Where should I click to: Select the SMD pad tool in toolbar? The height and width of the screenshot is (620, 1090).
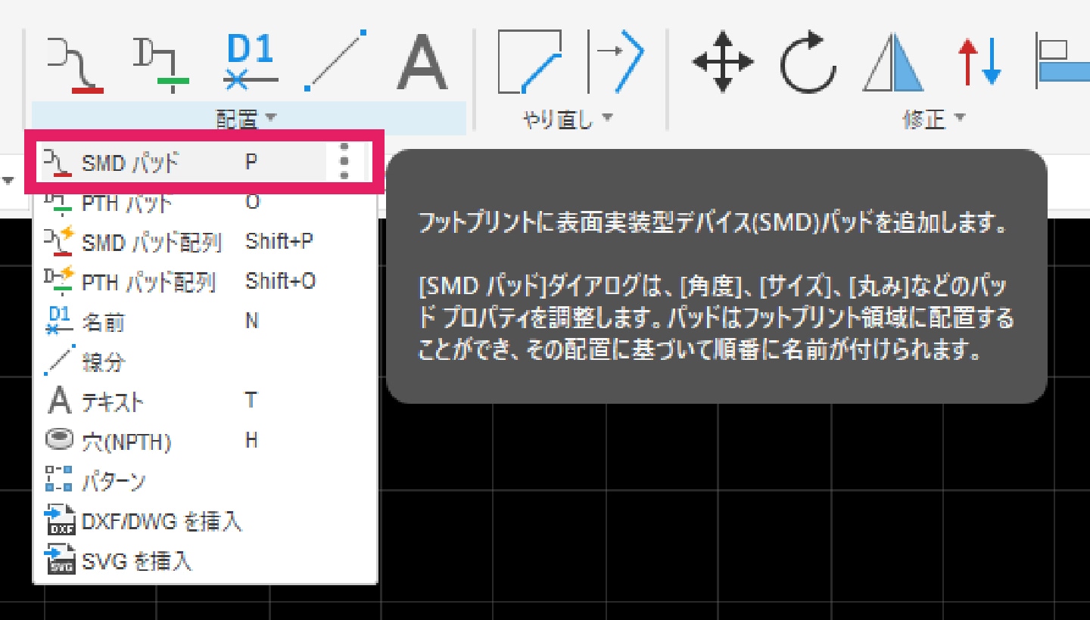point(75,65)
